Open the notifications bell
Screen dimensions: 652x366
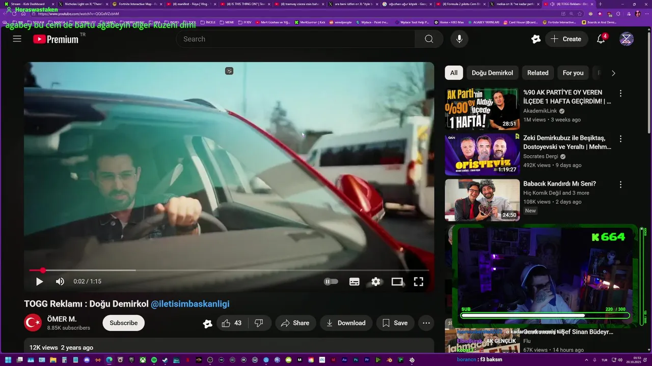tap(601, 39)
